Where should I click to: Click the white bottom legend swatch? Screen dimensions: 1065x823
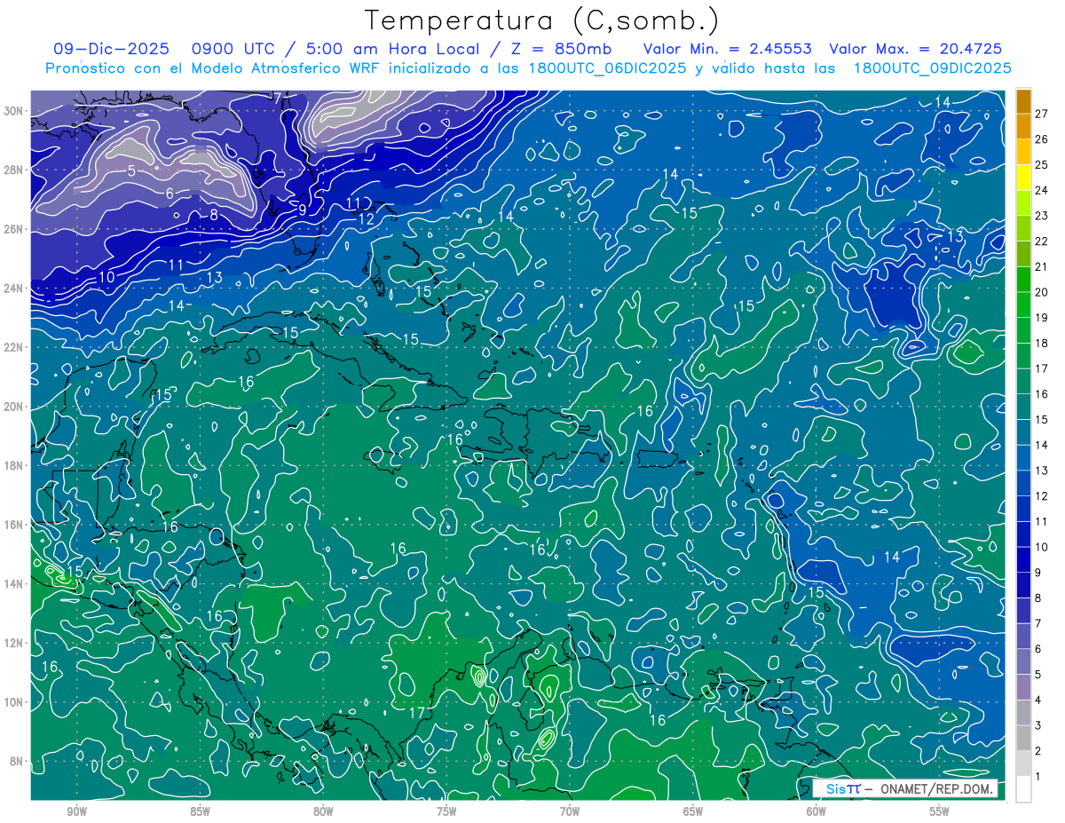click(x=1023, y=789)
